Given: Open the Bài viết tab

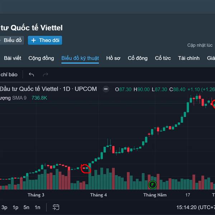Looking at the screenshot, I should coord(13,58).
